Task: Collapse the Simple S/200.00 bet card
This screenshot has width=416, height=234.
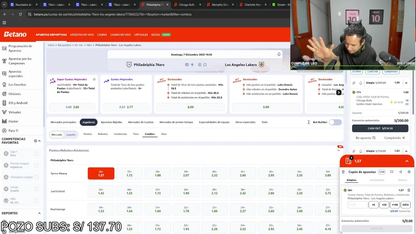Action: point(406,83)
